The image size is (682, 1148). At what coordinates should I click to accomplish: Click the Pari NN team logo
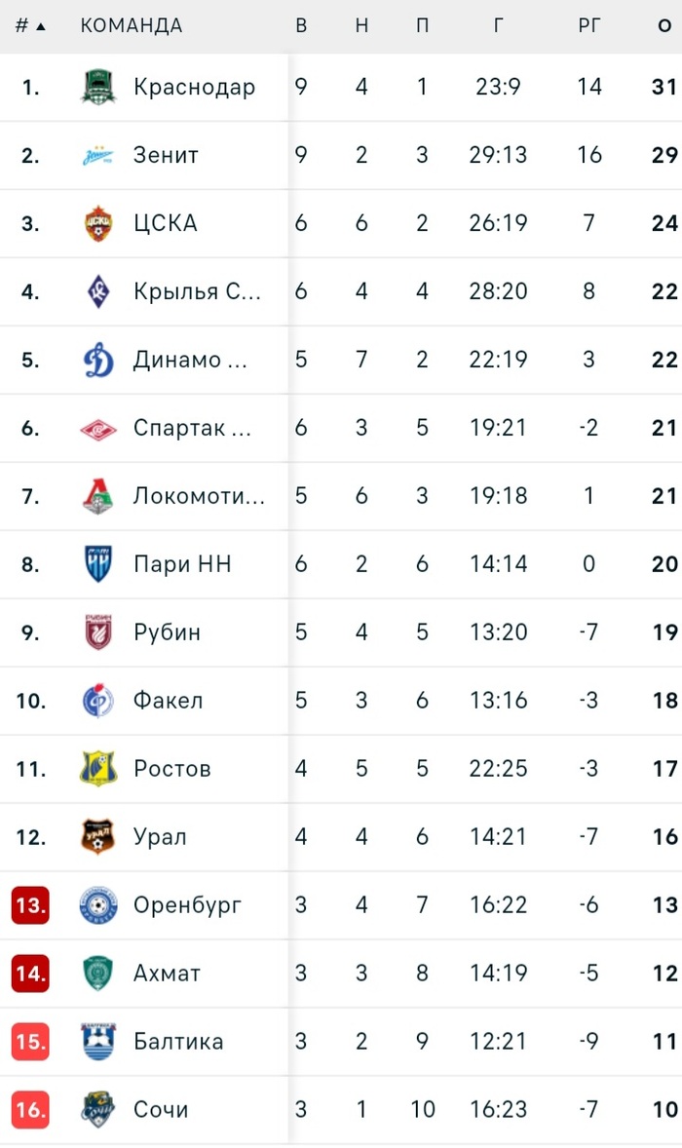(x=98, y=564)
